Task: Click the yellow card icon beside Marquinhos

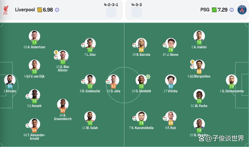Action: (192, 62)
